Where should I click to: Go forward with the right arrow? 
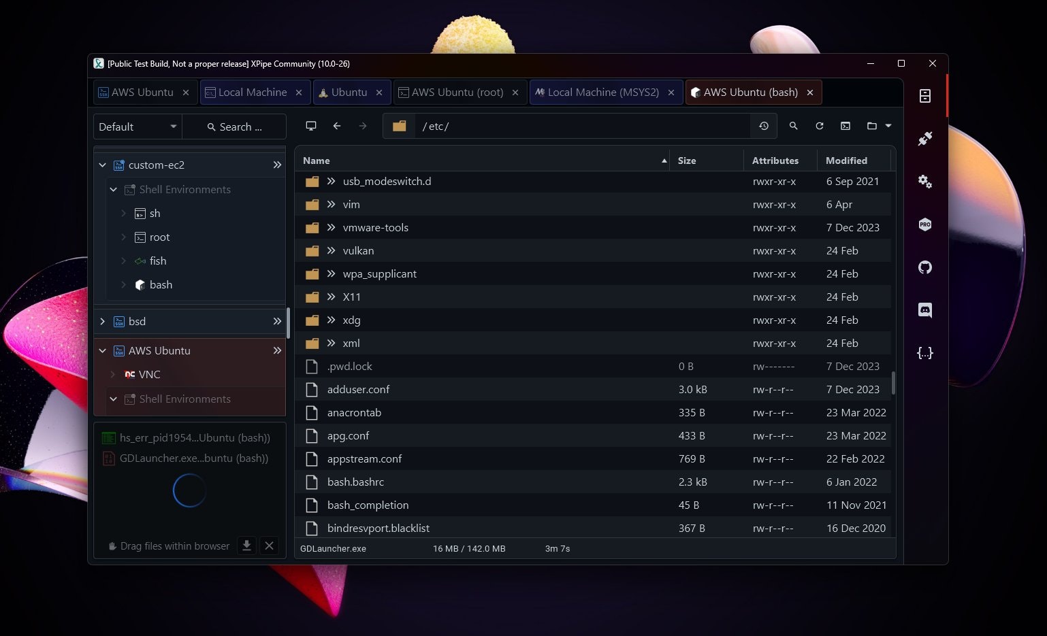[x=363, y=126]
